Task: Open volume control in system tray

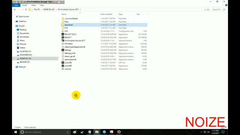Action: click(x=208, y=132)
